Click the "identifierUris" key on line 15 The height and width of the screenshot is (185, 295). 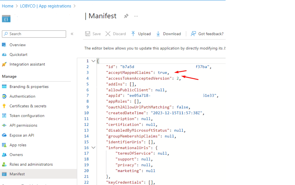[125, 142]
